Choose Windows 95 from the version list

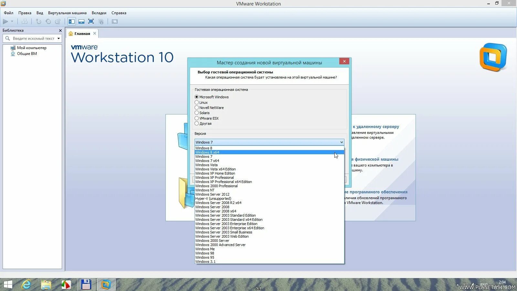[269, 257]
